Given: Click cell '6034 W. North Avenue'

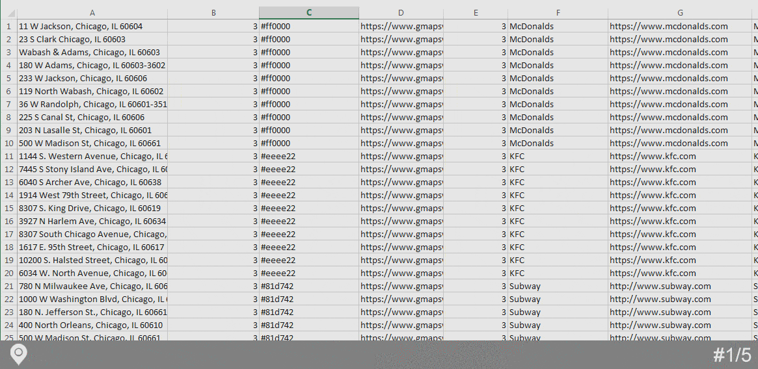Looking at the screenshot, I should pyautogui.click(x=92, y=274).
